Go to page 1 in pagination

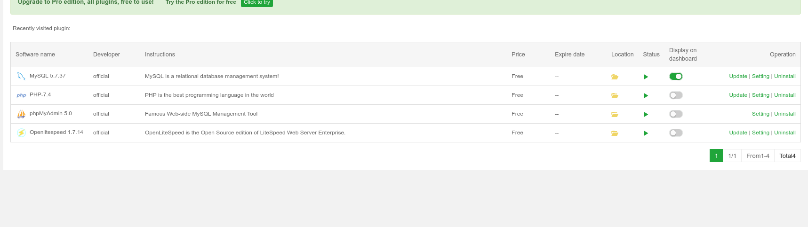(716, 156)
